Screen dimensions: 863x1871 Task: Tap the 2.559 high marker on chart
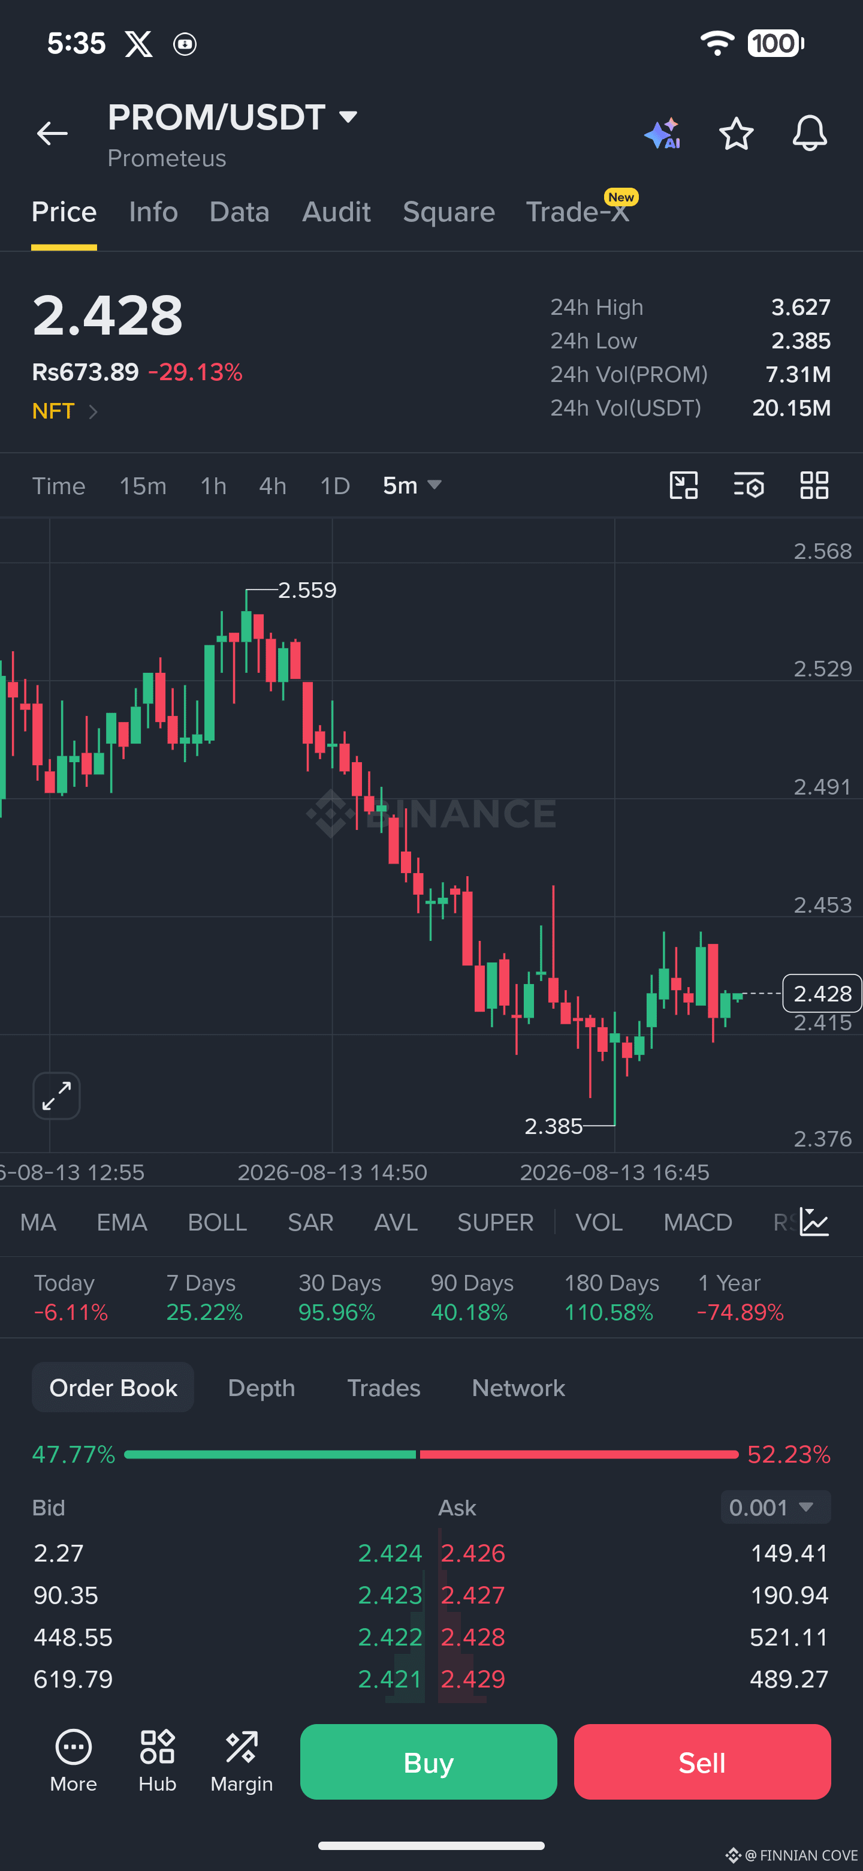[x=307, y=589]
